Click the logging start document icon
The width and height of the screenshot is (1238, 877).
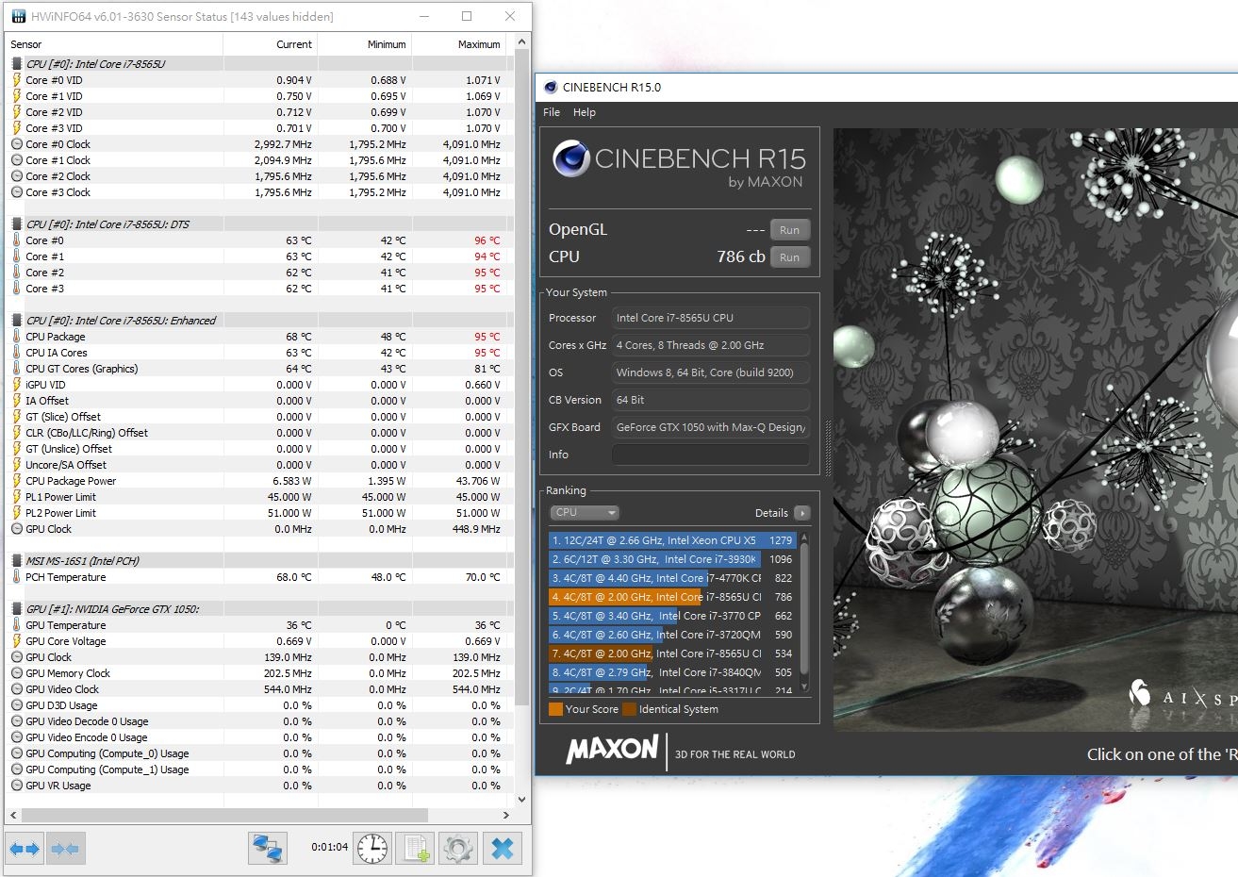[x=415, y=849]
